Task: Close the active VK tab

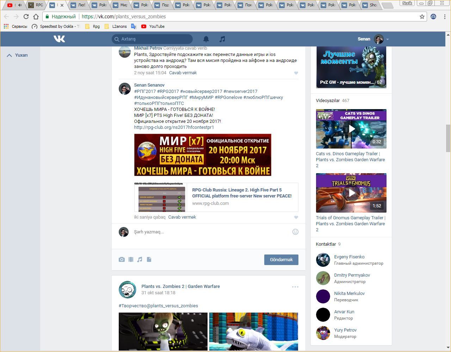Action: pyautogui.click(x=62, y=5)
